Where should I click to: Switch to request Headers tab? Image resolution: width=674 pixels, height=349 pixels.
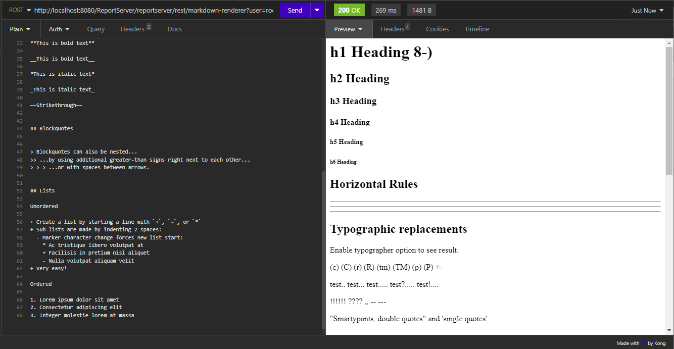[x=135, y=29]
